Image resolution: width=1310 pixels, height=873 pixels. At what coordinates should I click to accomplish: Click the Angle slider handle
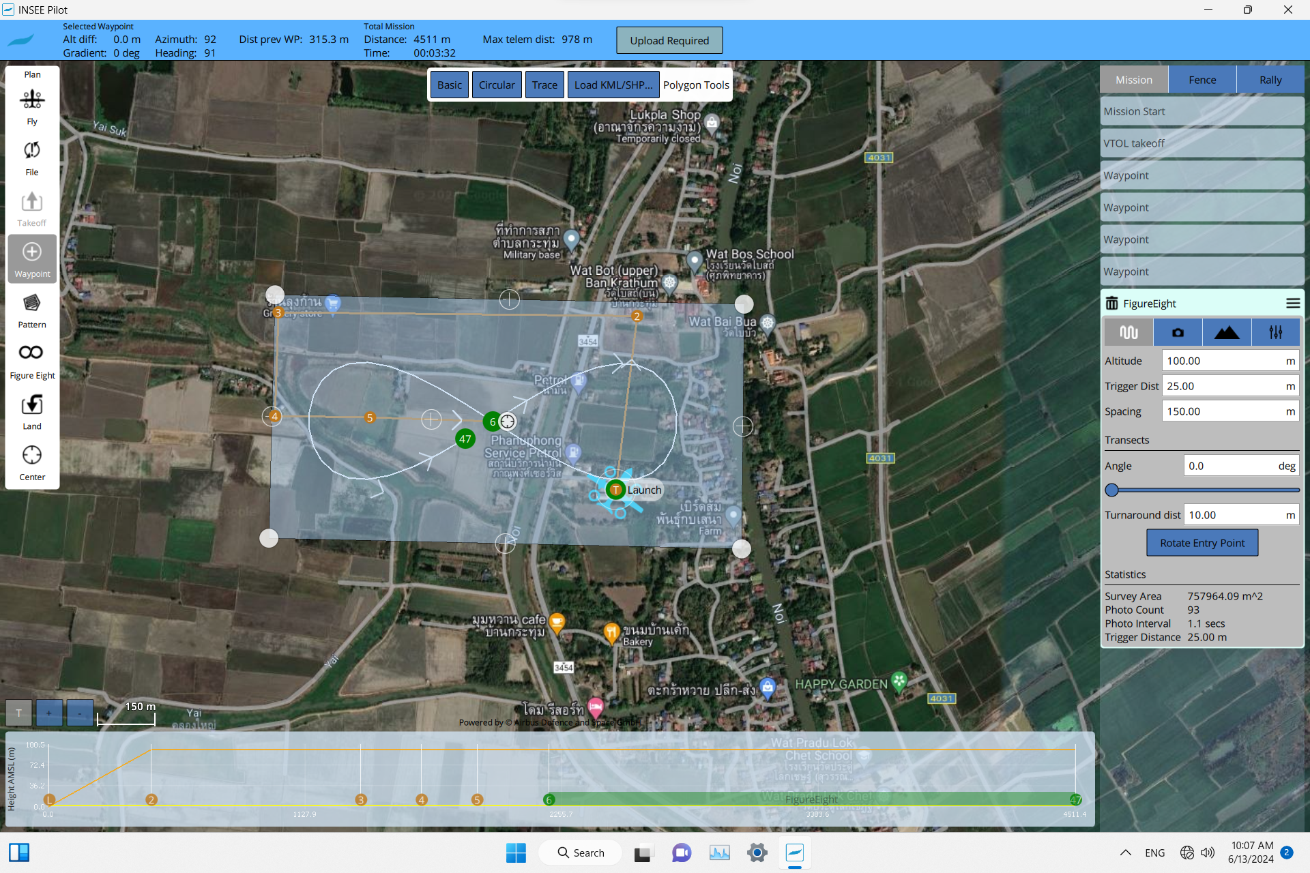[1111, 490]
